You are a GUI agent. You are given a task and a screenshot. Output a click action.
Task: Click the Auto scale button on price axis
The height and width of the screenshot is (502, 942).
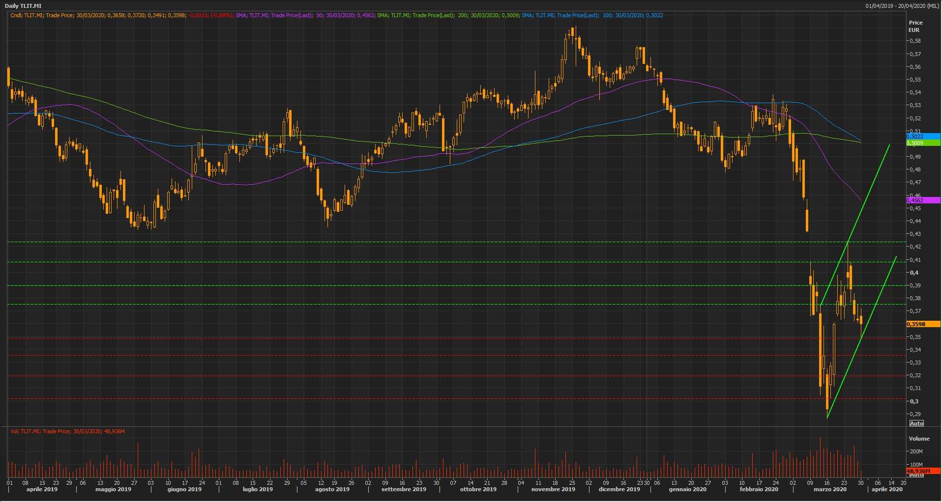coord(916,423)
